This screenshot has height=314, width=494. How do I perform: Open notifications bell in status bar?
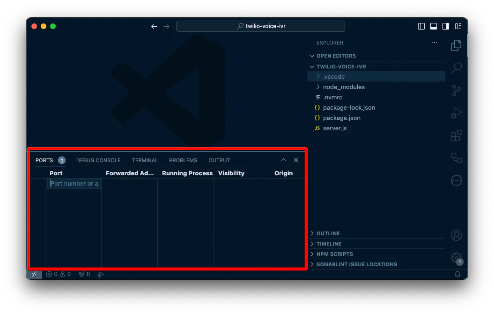click(457, 274)
